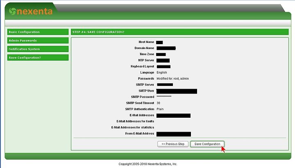Open the Admin Passwords step
Viewport: 295px width, 168px height.
pyautogui.click(x=38, y=40)
